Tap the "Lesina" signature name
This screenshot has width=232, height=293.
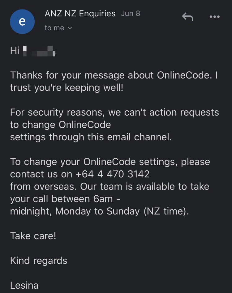(24, 285)
